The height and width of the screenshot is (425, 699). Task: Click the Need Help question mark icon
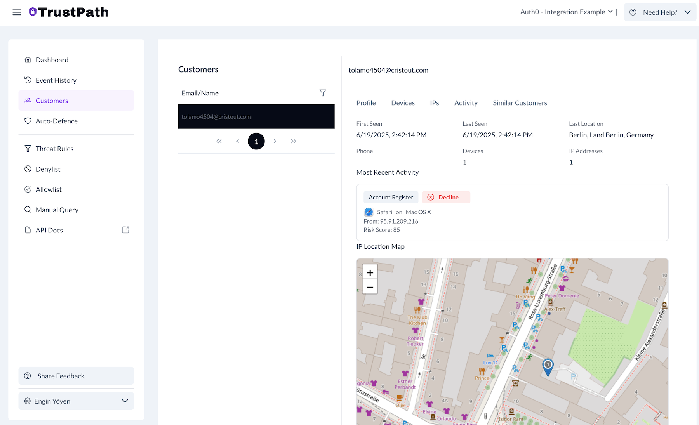pyautogui.click(x=633, y=12)
